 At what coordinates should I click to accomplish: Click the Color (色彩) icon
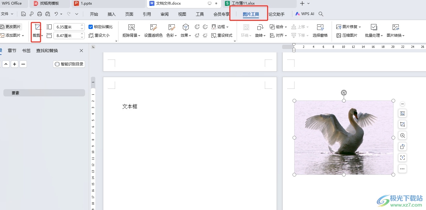(x=172, y=27)
